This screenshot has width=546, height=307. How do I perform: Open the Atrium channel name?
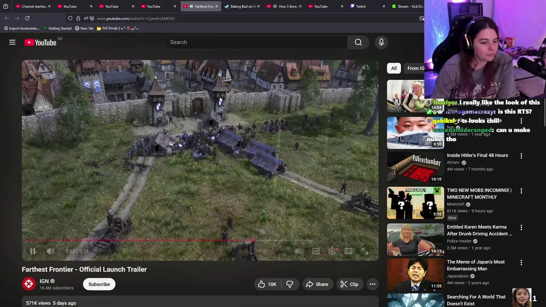(x=453, y=162)
